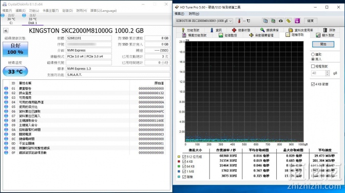Toggle the 4 KB align checkbox
The image size is (345, 193).
click(x=313, y=84)
